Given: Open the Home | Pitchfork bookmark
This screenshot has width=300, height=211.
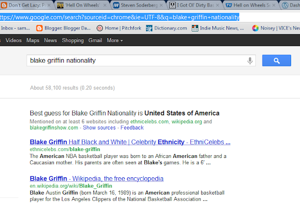Looking at the screenshot, I should point(119,28).
